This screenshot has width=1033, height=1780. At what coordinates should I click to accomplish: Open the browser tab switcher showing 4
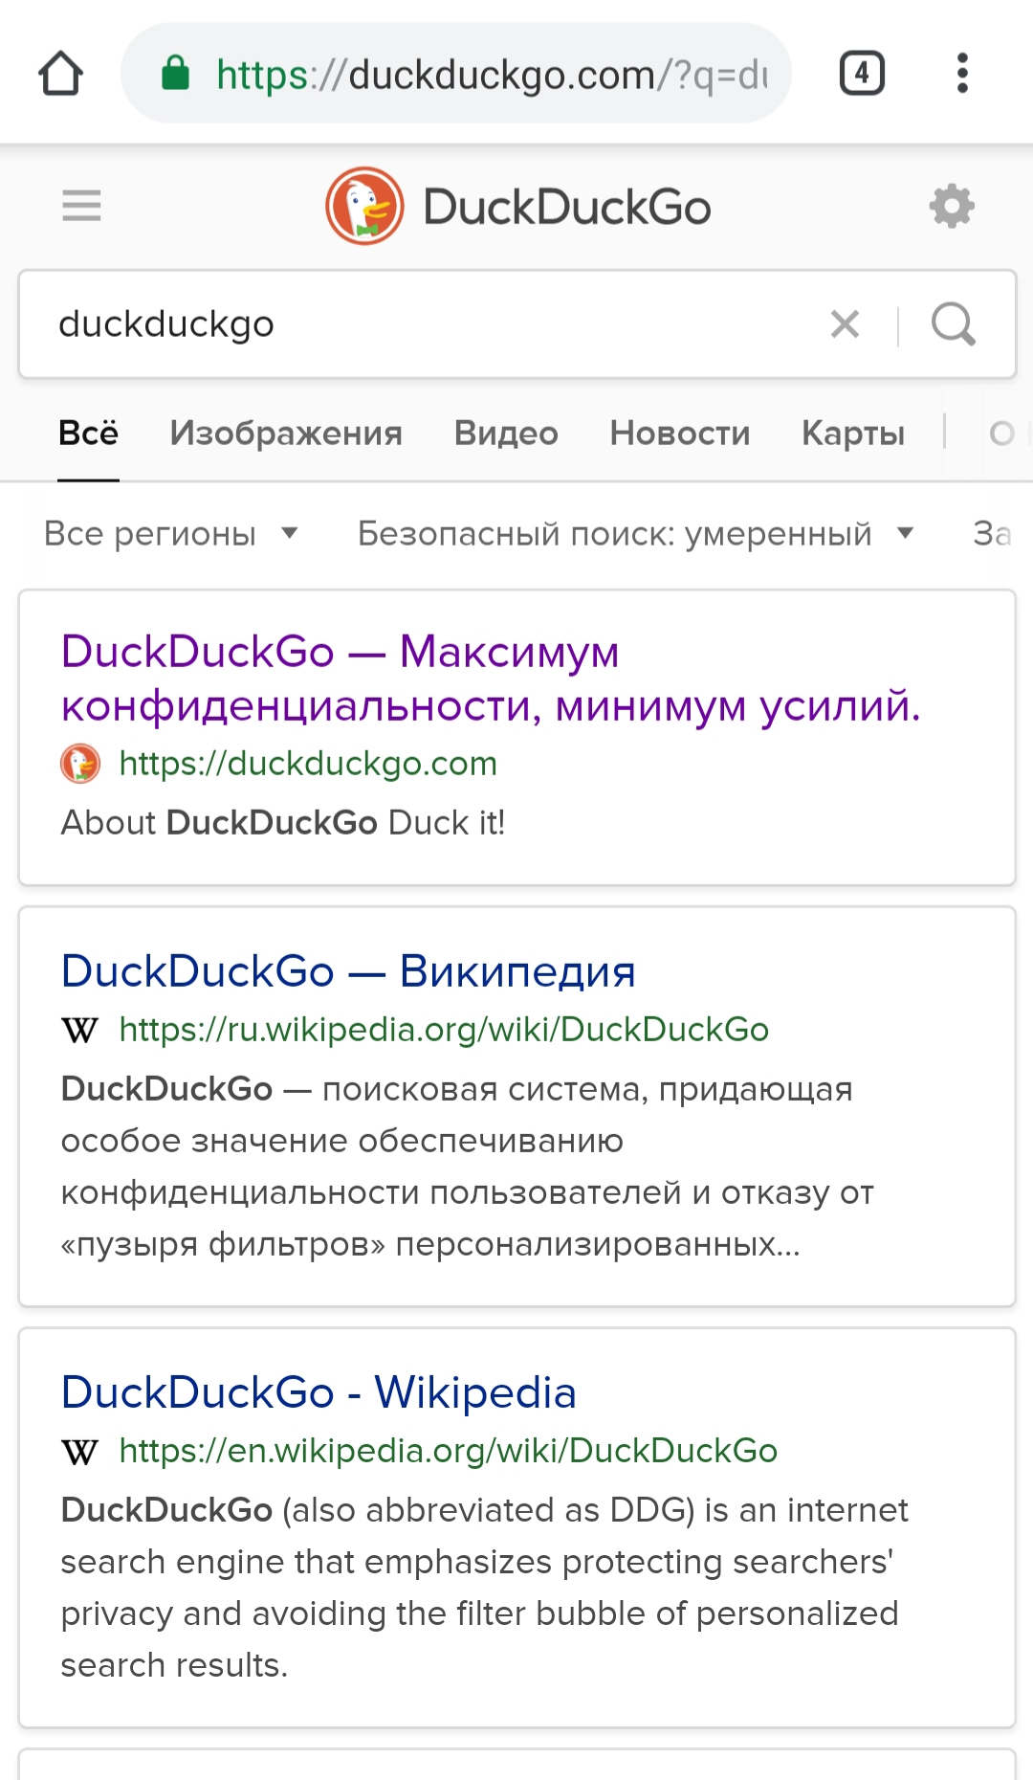[862, 74]
